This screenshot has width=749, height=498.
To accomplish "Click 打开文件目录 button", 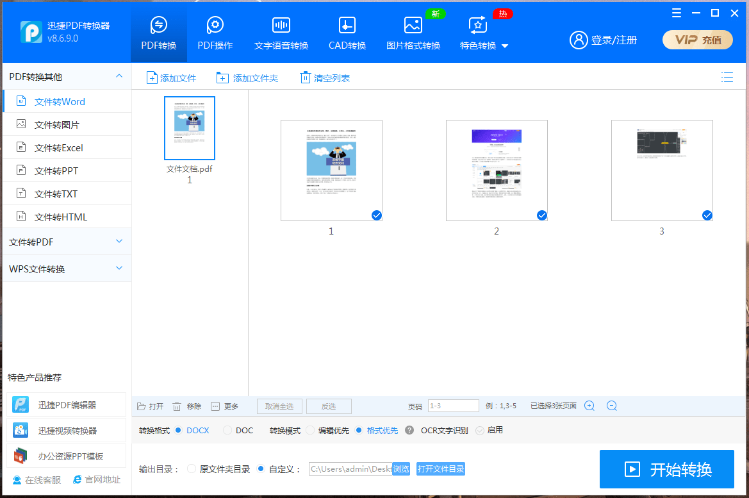I will click(x=440, y=469).
